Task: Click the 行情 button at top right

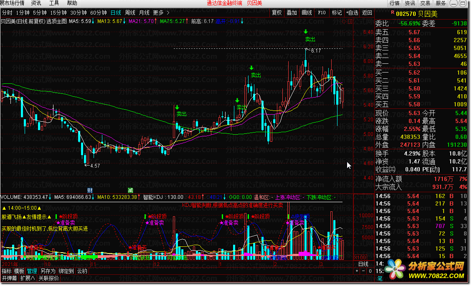Action: 394,3
